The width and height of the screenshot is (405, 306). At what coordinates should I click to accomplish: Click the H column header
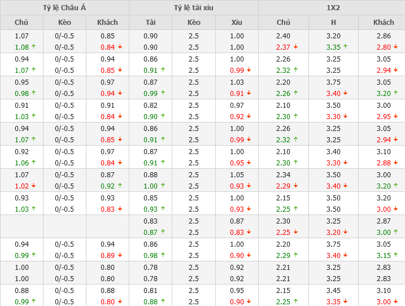point(333,23)
